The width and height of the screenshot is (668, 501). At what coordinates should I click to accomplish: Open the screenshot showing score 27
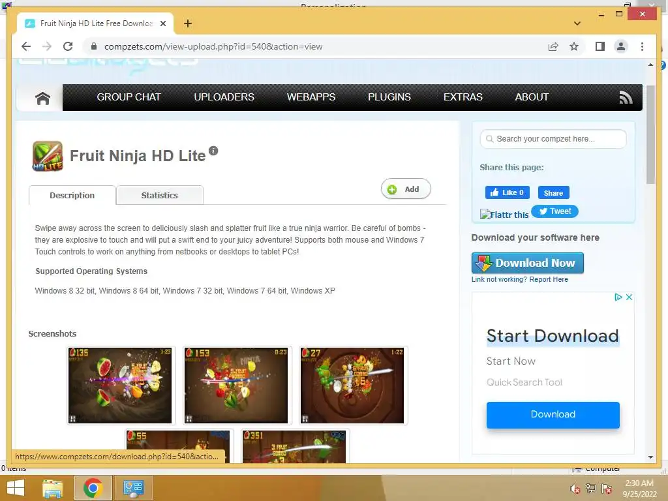point(353,386)
